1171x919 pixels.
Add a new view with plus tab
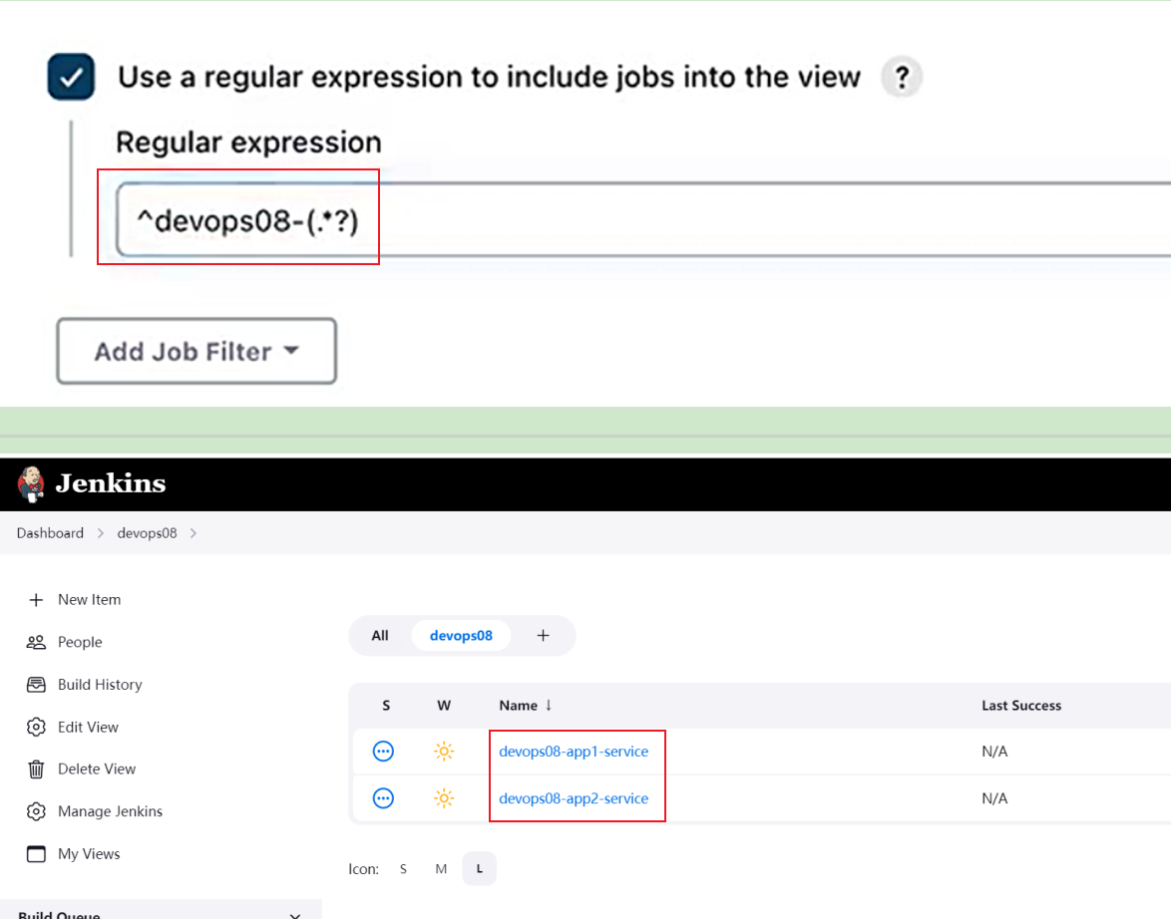pos(543,635)
